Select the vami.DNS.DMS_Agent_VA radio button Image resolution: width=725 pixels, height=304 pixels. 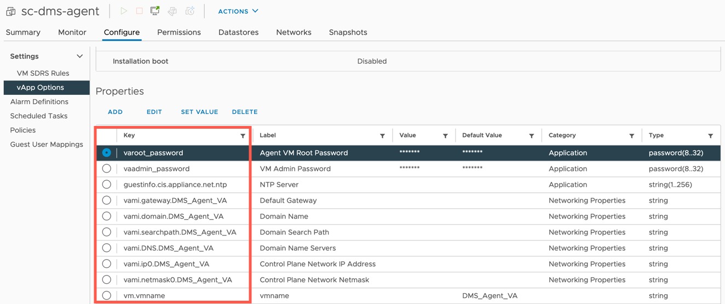point(106,248)
